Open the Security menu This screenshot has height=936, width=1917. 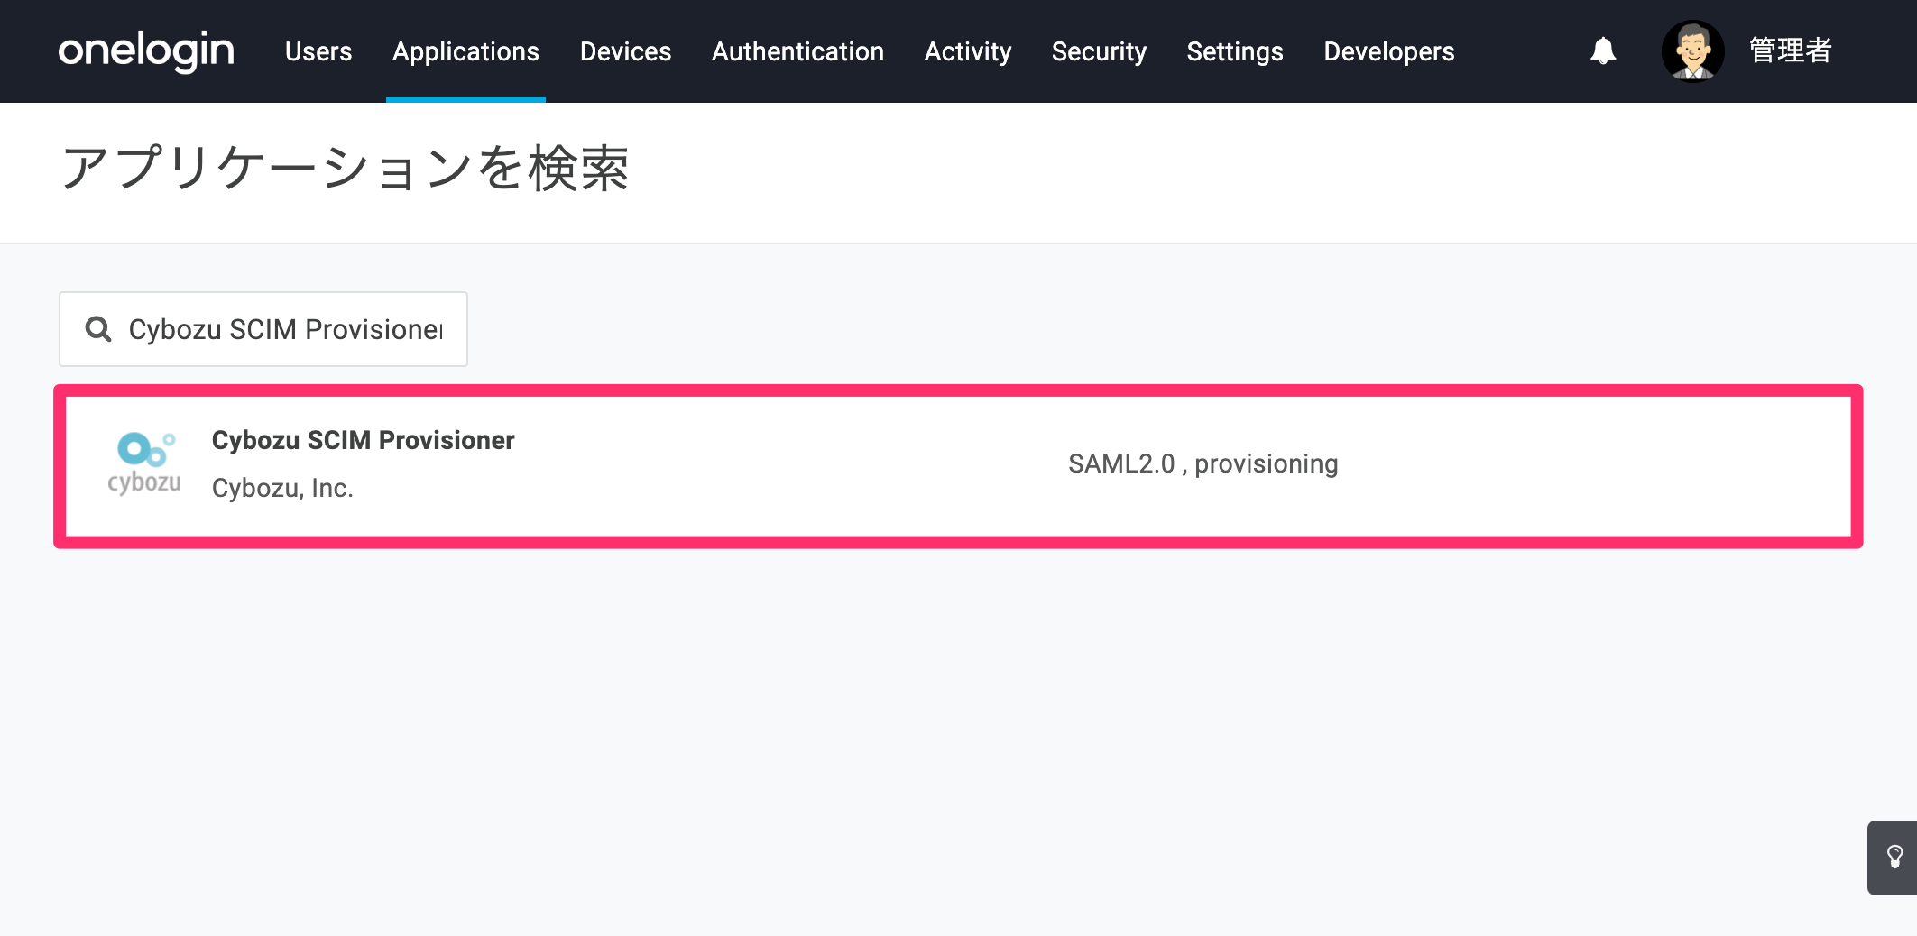(x=1099, y=51)
